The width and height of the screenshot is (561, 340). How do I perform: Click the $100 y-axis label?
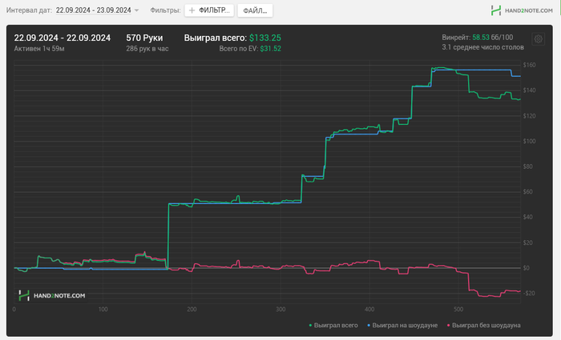pyautogui.click(x=529, y=141)
